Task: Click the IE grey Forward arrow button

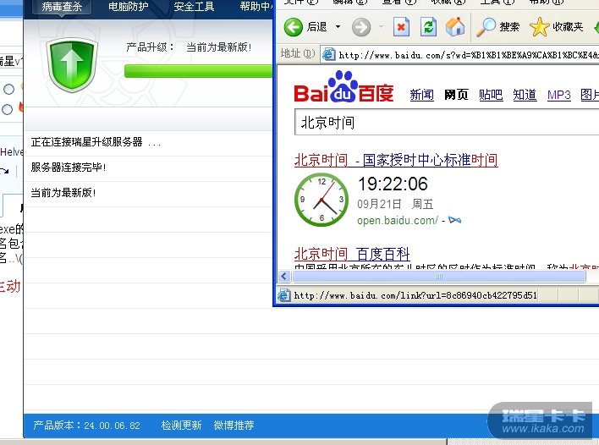Action: pos(361,27)
